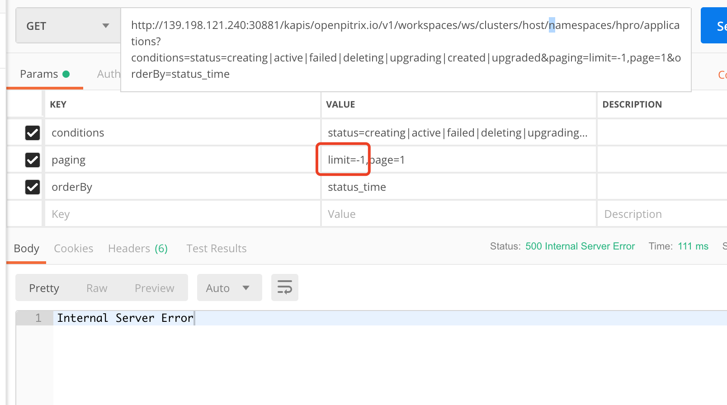727x405 pixels.
Task: Uncheck the orderBy parameter checkbox
Action: pos(33,187)
